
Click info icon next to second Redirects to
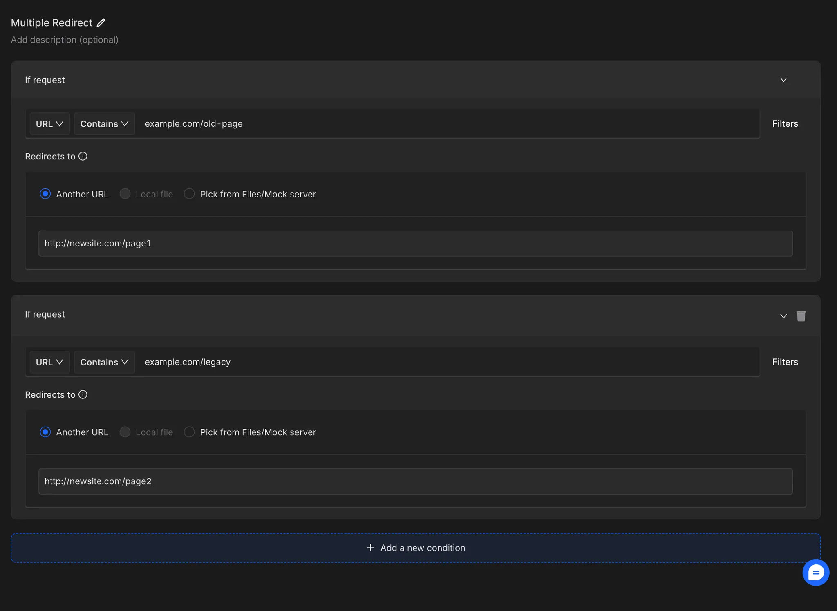pyautogui.click(x=83, y=394)
